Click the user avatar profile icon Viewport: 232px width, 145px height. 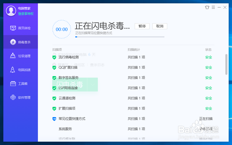click(11, 11)
